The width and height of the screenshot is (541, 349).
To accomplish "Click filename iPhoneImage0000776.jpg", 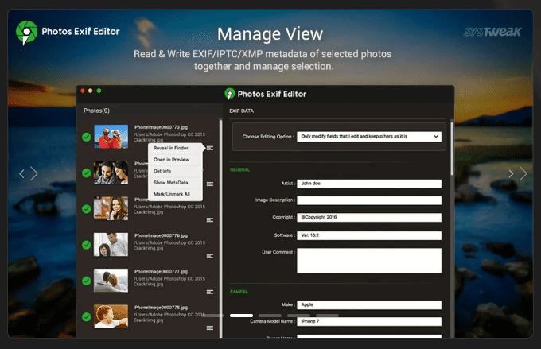I will click(161, 235).
